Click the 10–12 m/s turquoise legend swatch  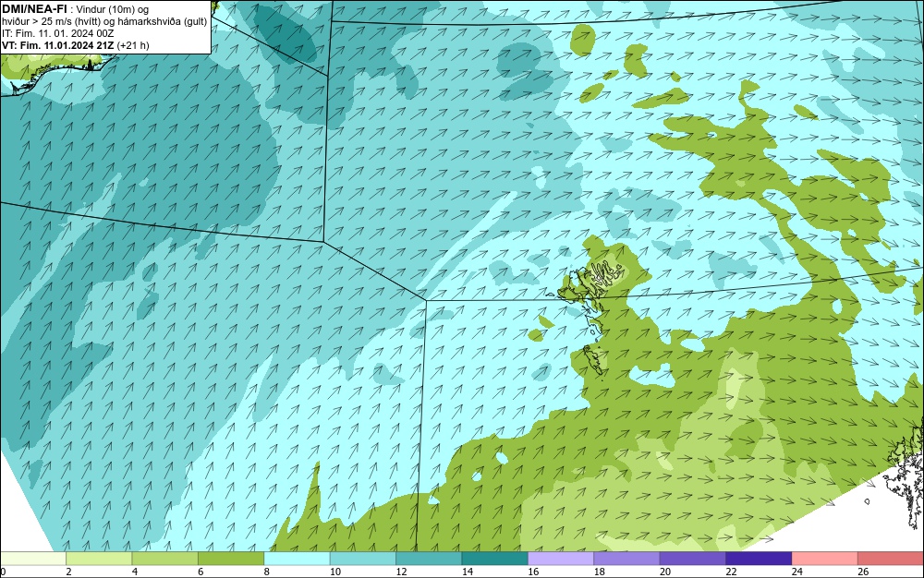(363, 559)
